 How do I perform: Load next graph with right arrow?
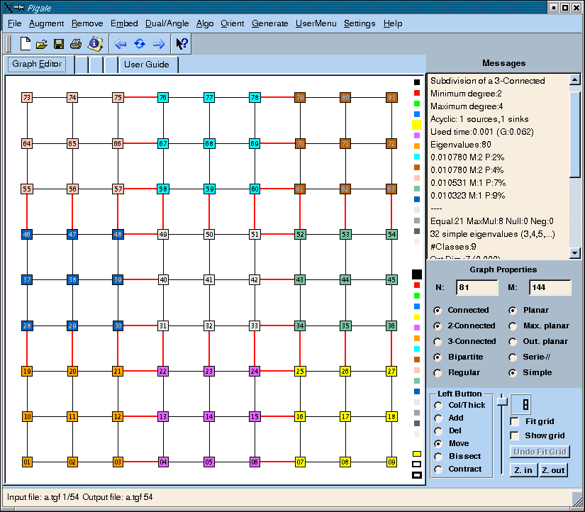pos(159,44)
